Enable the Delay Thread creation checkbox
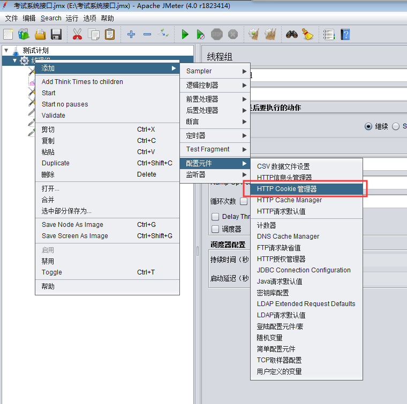The image size is (407, 404). [x=215, y=216]
